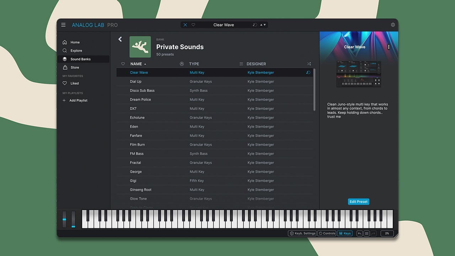
Task: Click the Arturia logo column icon
Action: pyautogui.click(x=182, y=64)
